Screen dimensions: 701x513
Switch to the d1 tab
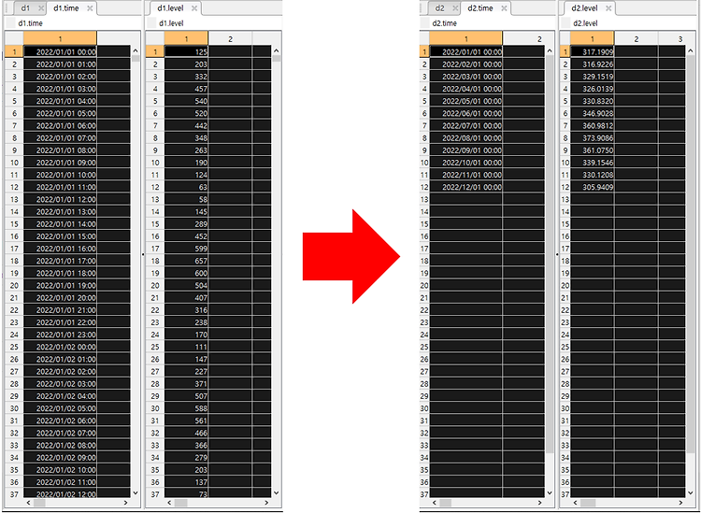pos(25,8)
